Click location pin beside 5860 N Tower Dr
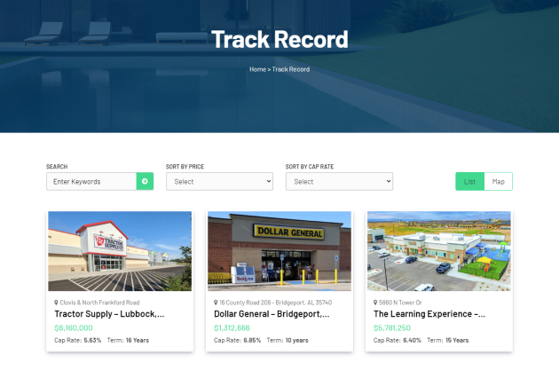 [375, 303]
